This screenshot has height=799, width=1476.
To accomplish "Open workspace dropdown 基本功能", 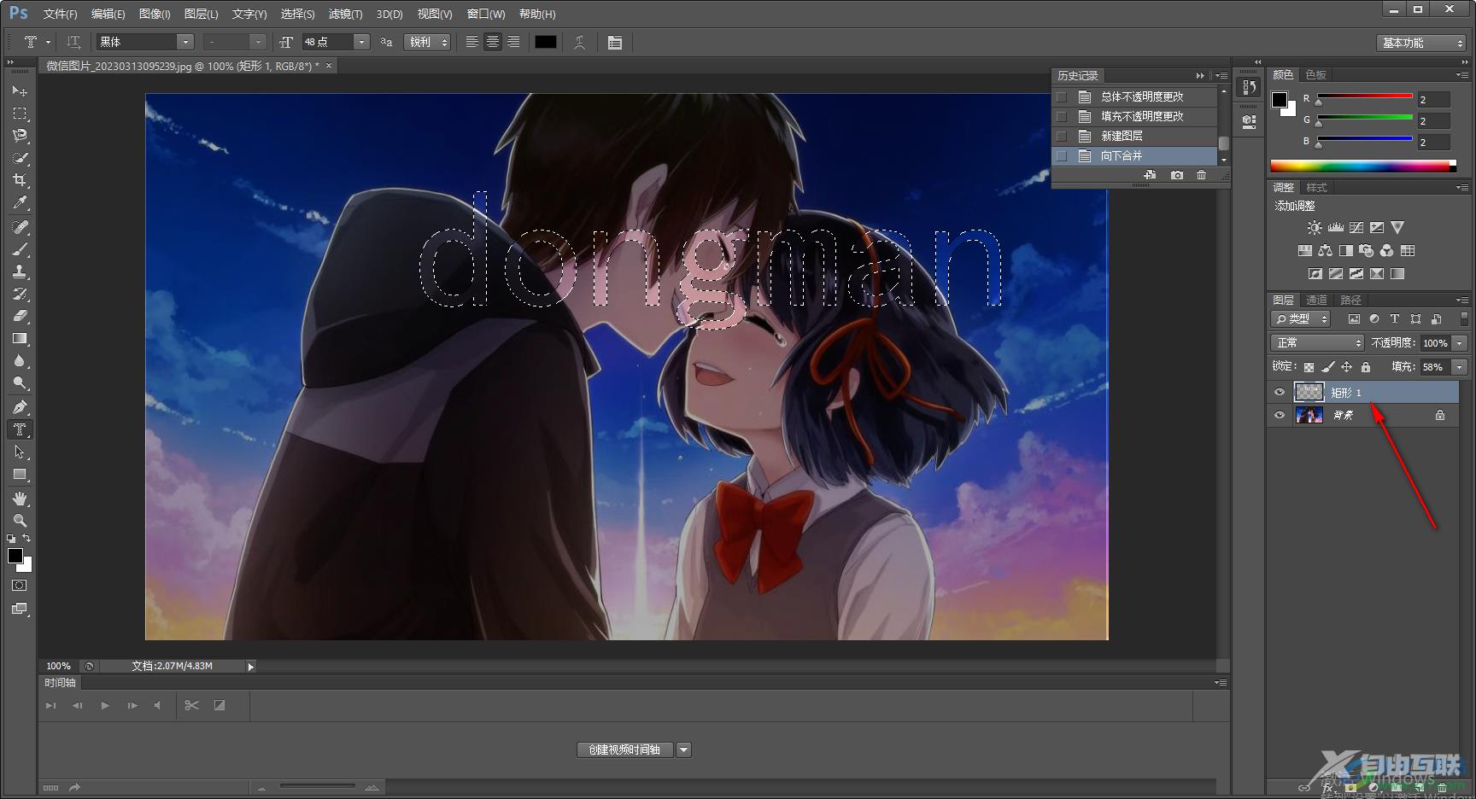I will [x=1421, y=43].
